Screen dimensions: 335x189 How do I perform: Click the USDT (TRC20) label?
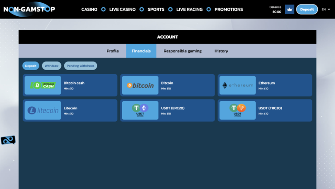coord(270,108)
